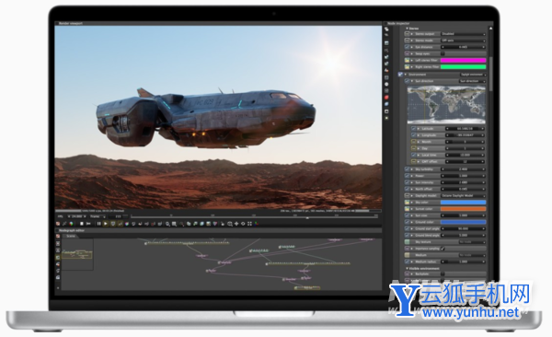Viewport: 552px width, 337px height.
Task: Click the highlighted play render button
Action: 106,224
